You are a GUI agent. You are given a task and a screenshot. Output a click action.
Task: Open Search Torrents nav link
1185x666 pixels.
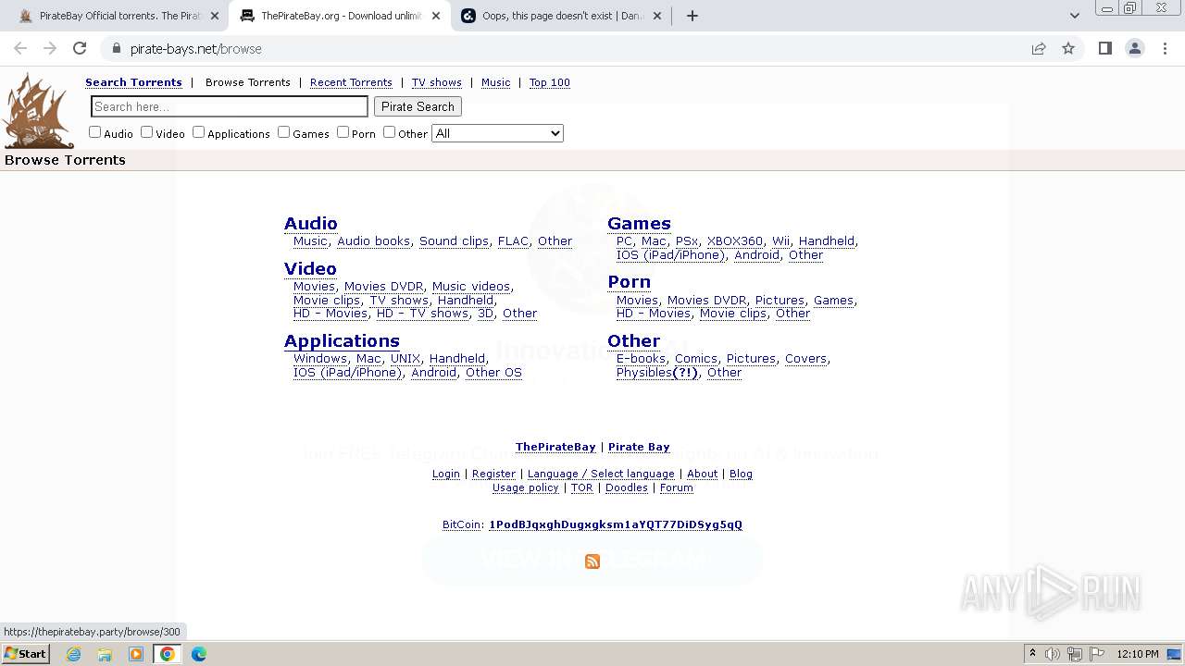[x=133, y=82]
